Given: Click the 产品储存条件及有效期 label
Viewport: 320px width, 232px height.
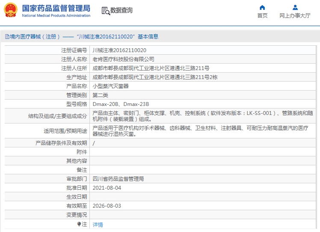Looking at the screenshot, I should tap(61, 143).
